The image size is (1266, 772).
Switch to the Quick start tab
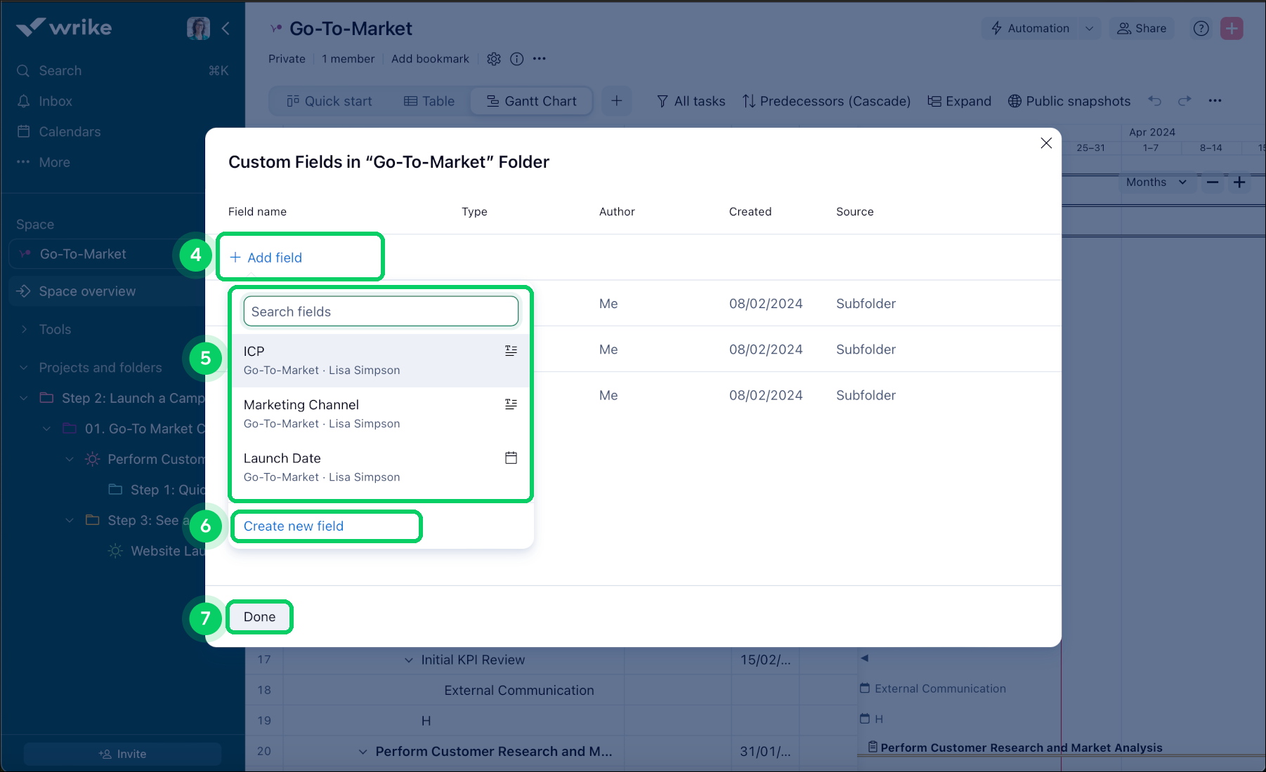point(330,100)
